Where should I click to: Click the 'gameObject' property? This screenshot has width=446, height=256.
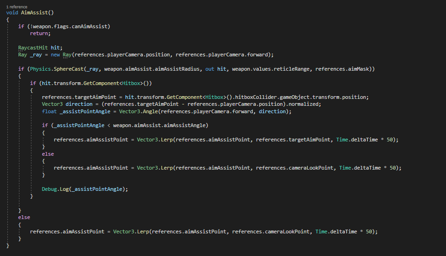pyautogui.click(x=295, y=98)
